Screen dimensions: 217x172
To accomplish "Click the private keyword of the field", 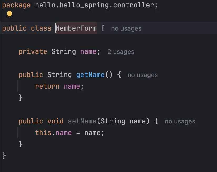I will 33,51.
